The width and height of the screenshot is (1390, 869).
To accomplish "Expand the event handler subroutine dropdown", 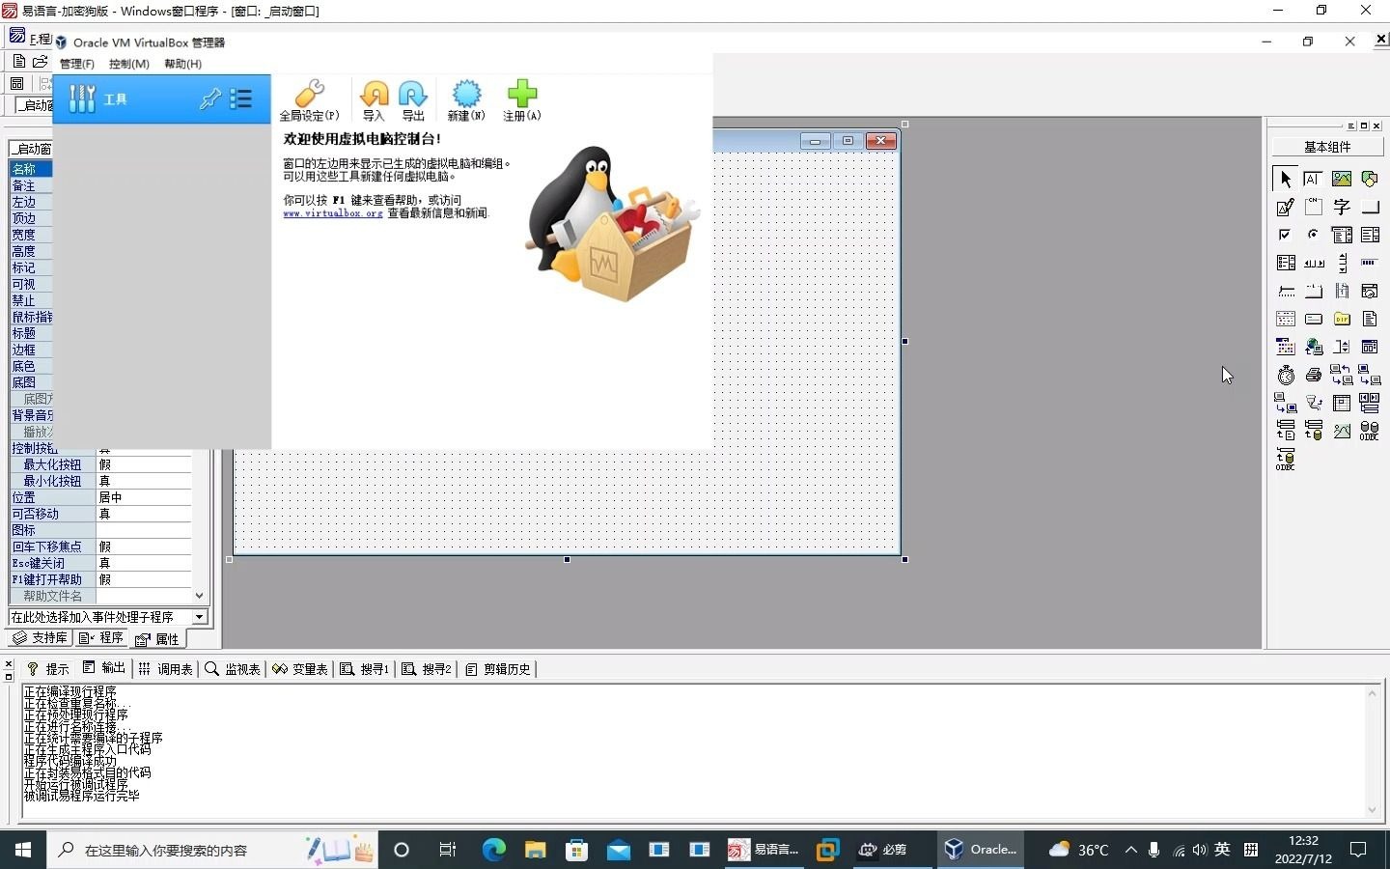I will [200, 617].
